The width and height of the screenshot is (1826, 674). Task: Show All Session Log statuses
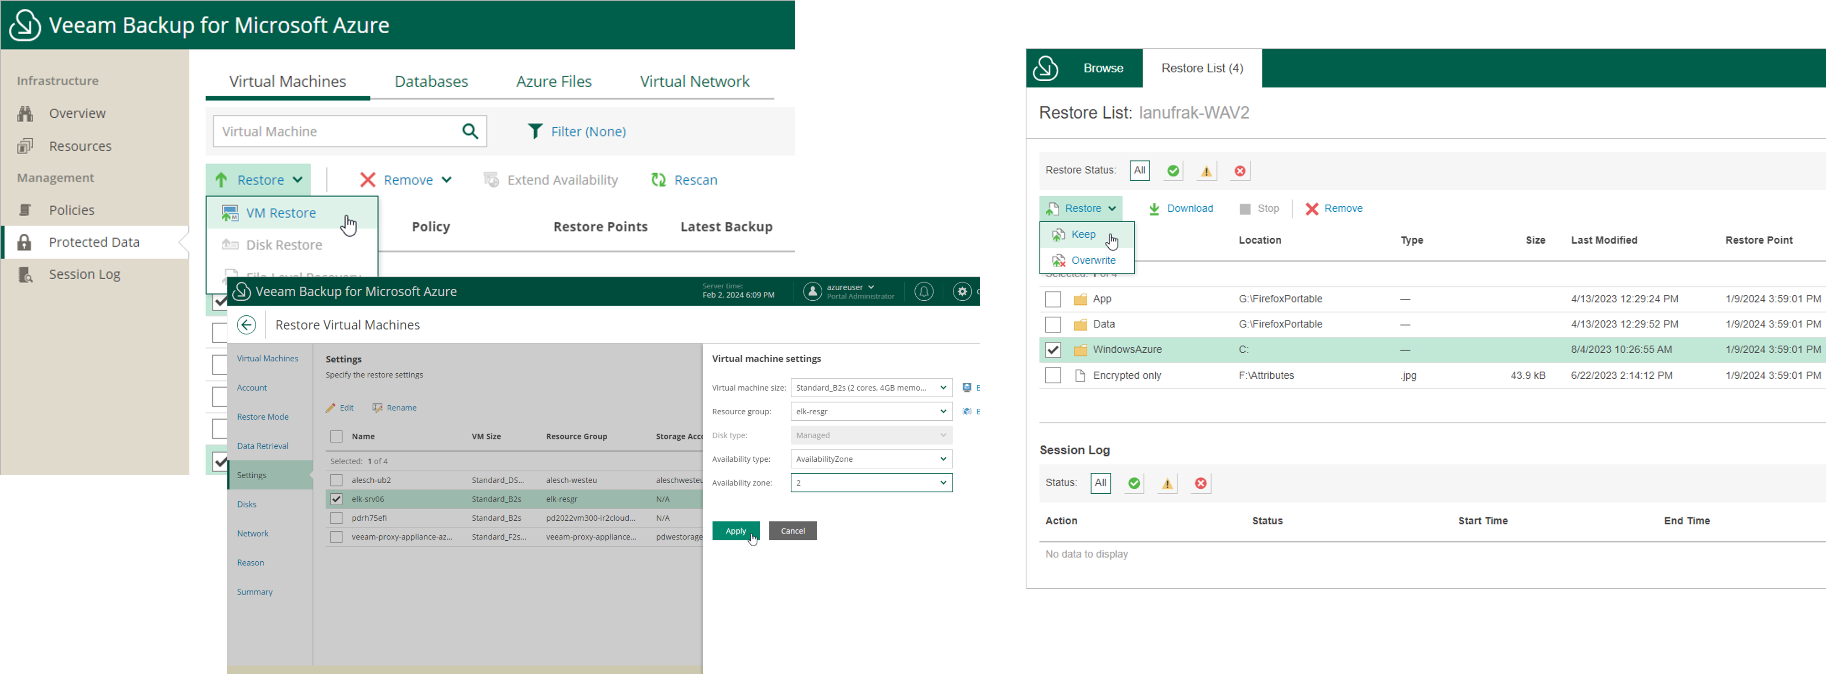point(1101,483)
